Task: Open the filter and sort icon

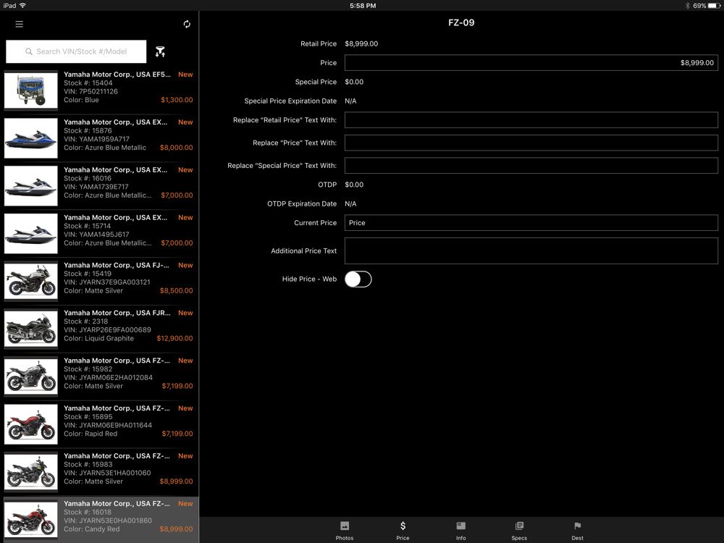Action: click(x=160, y=51)
